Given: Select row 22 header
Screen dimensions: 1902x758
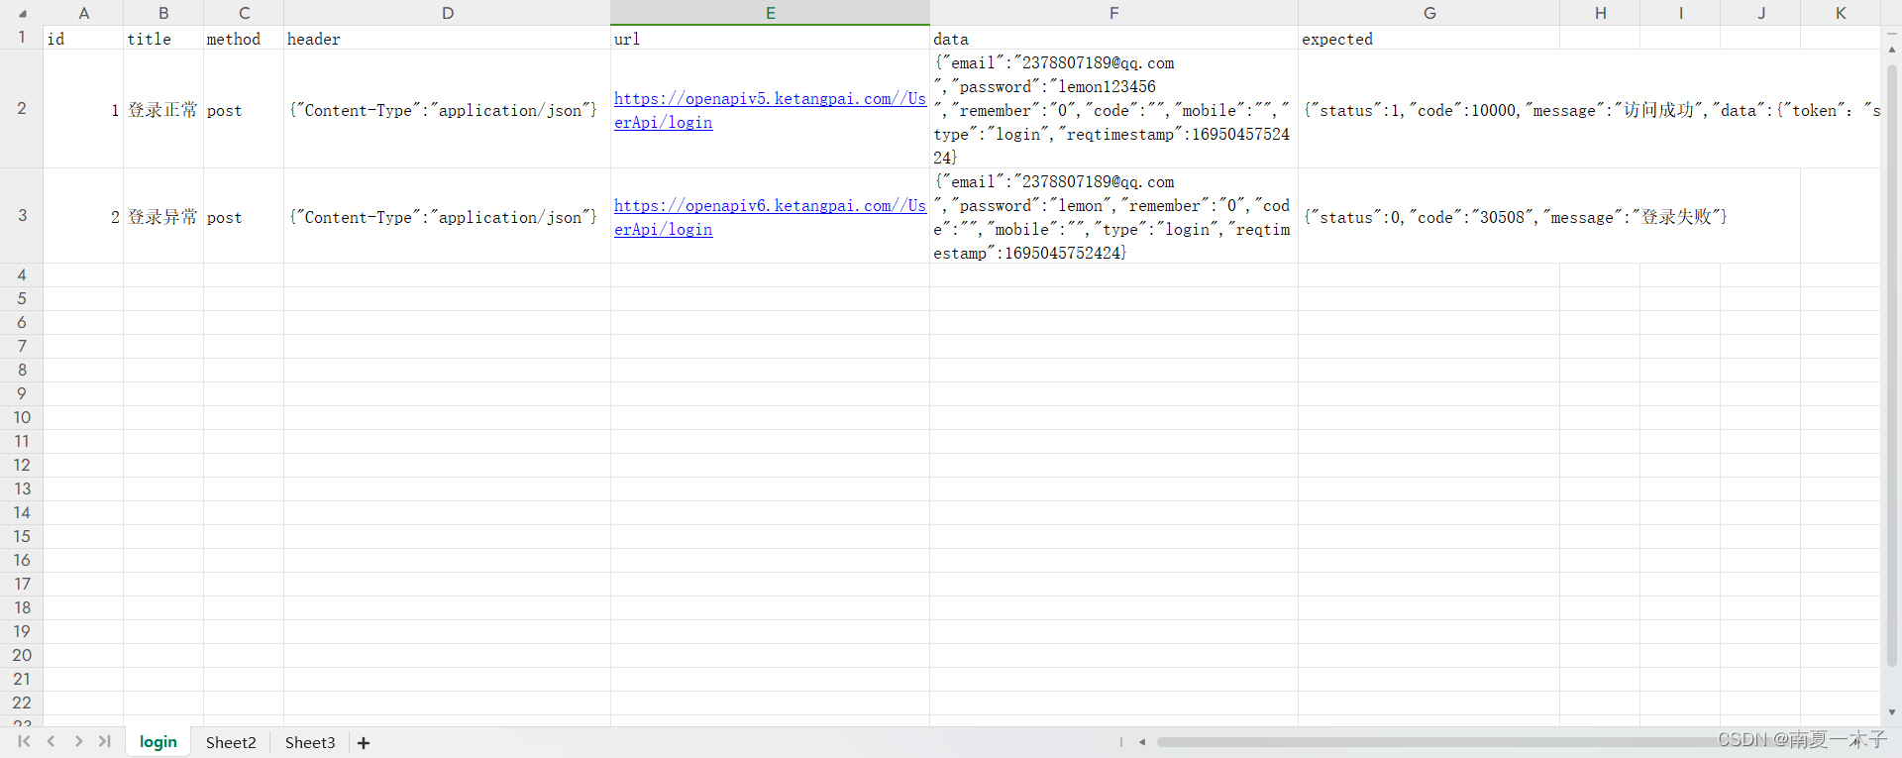Looking at the screenshot, I should 22,704.
